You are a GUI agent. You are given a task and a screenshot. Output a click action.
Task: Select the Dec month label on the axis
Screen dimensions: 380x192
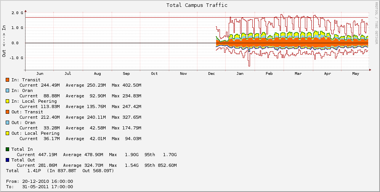(211, 74)
